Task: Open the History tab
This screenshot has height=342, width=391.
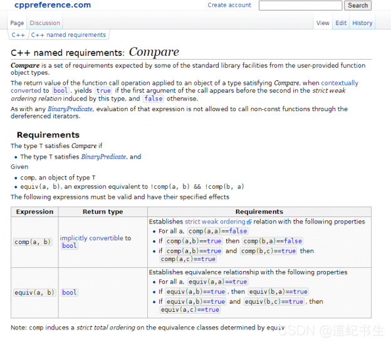Action: click(362, 23)
